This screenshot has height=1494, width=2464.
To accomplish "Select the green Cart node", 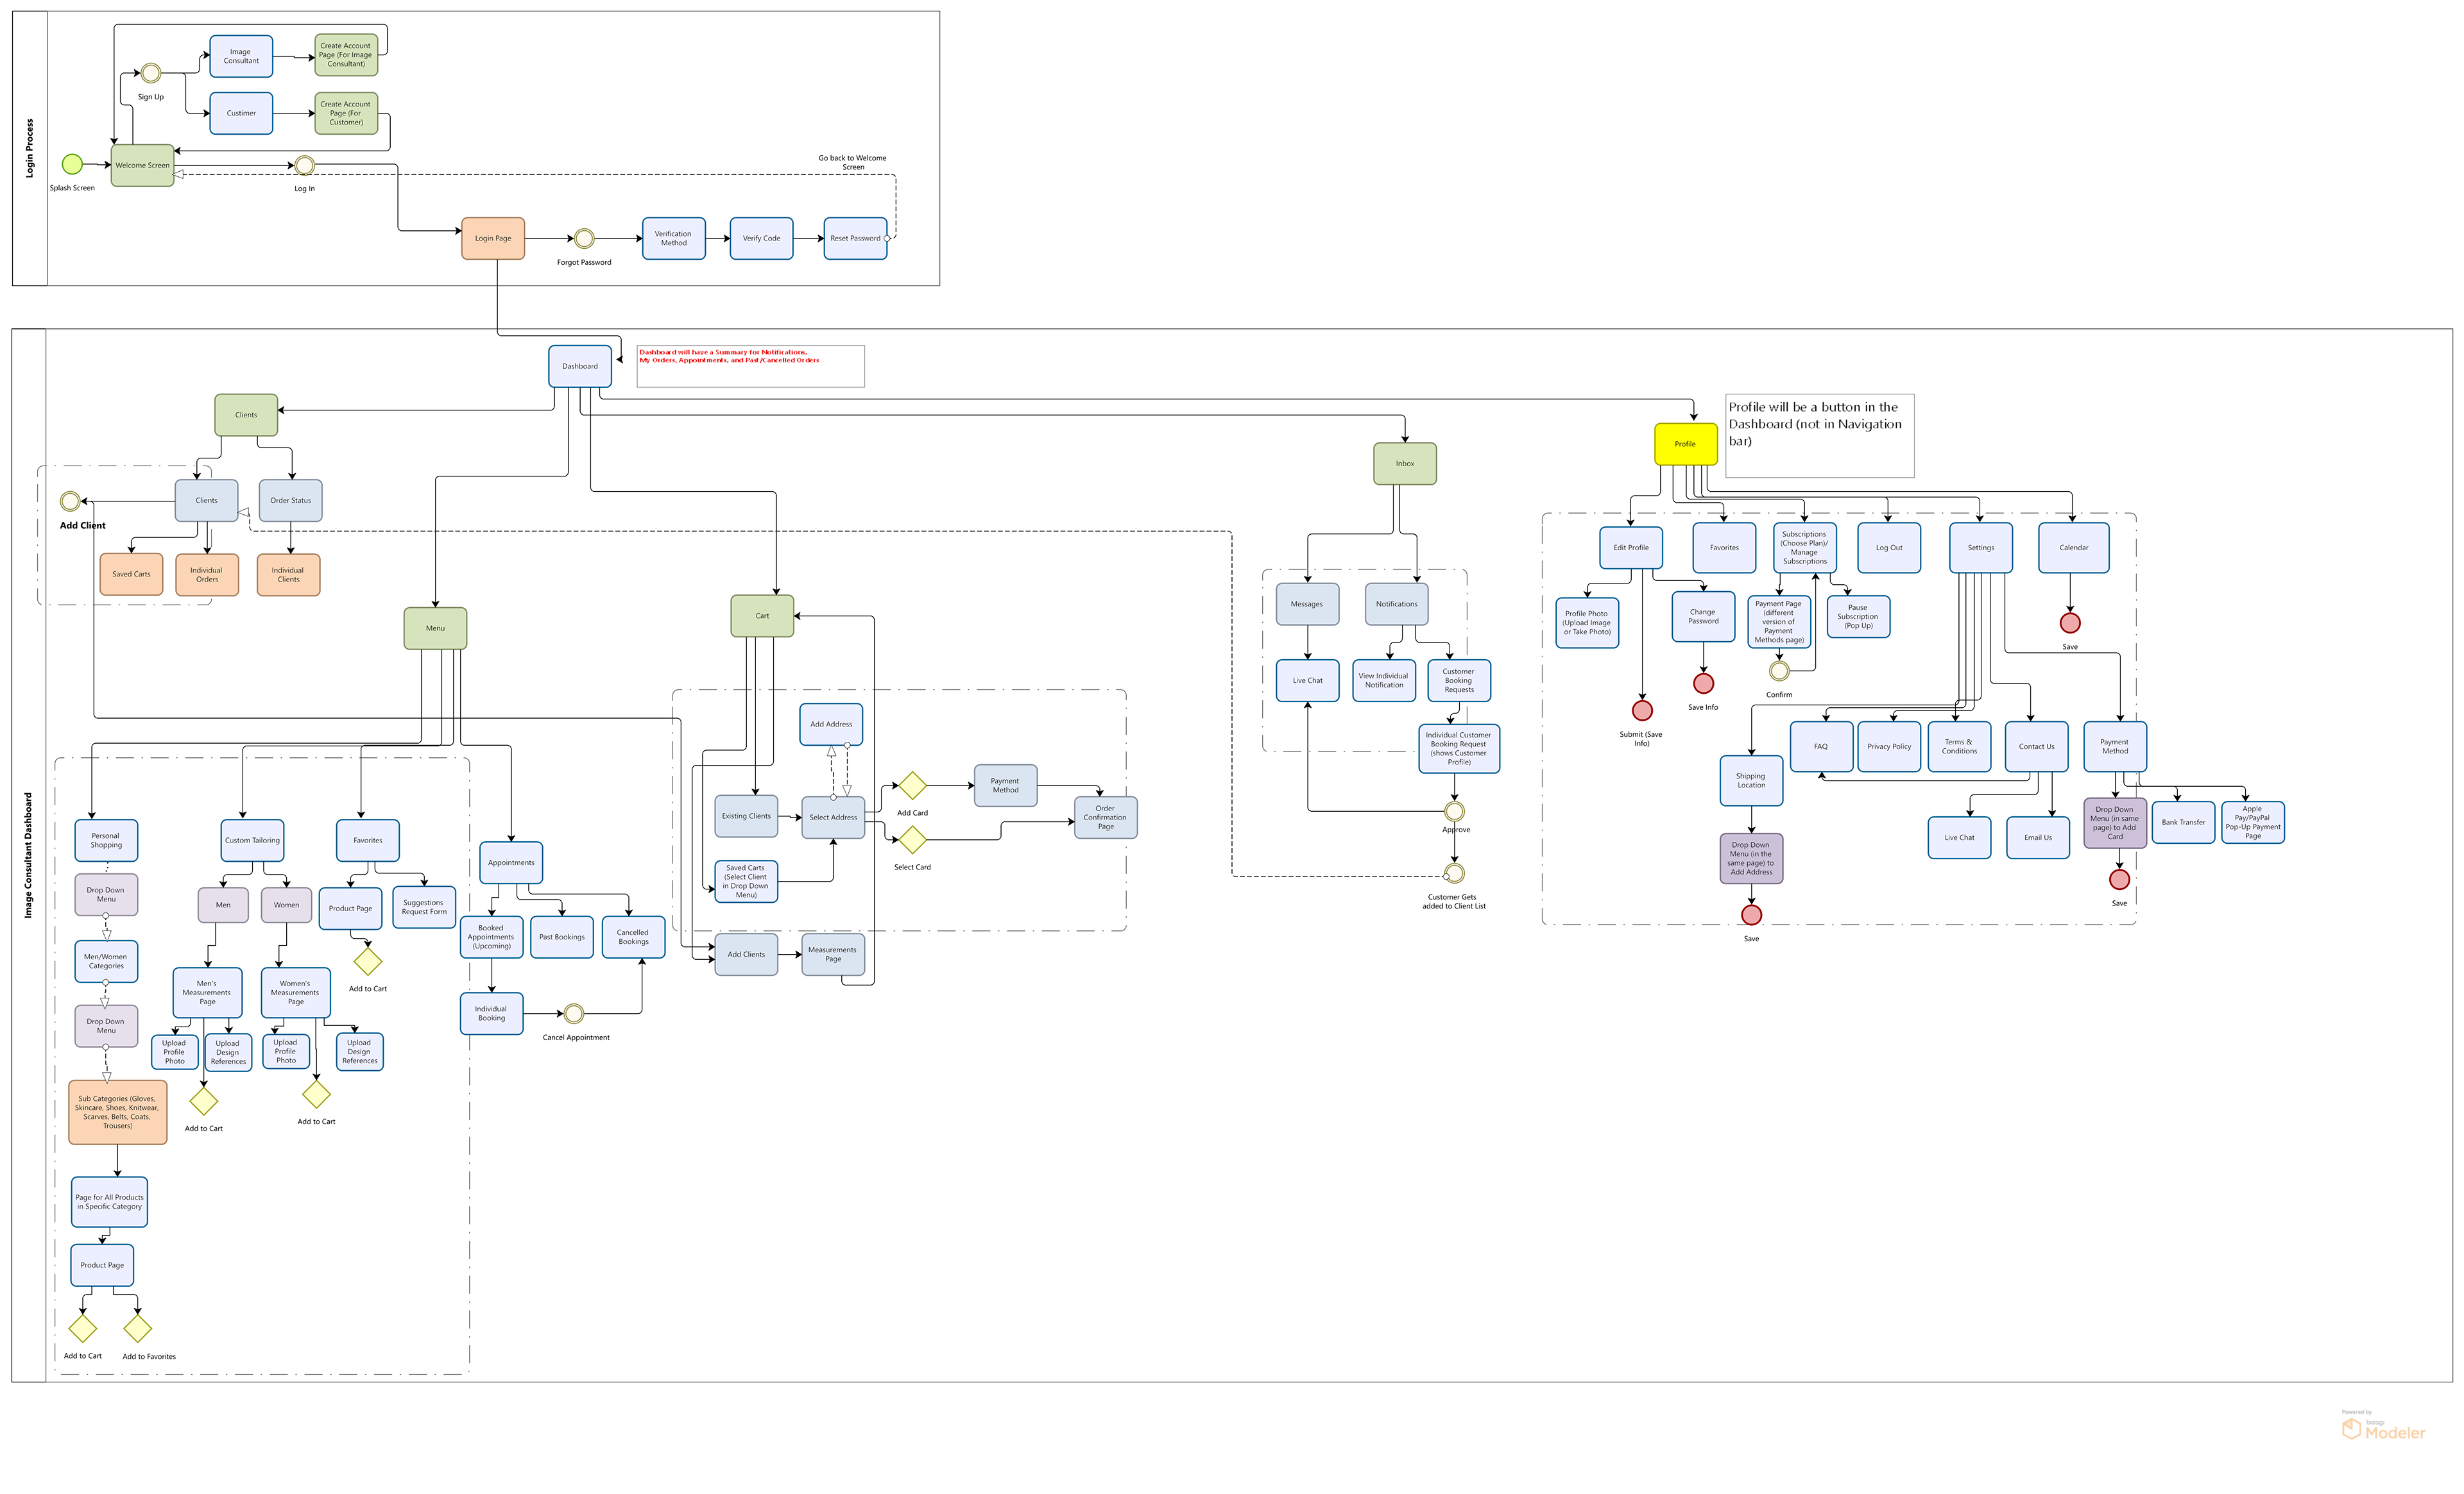I will 762,617.
